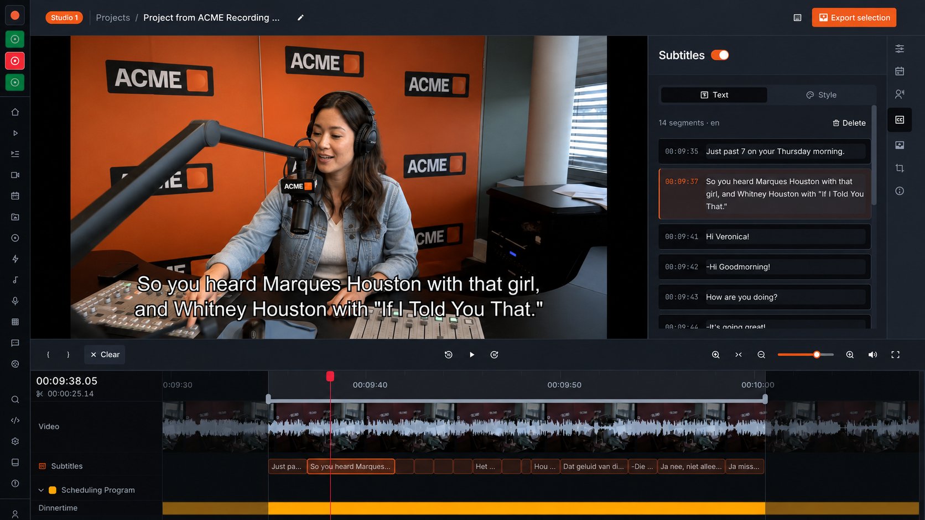Click the upper green circle icon in the sidebar
925x520 pixels.
[15, 39]
